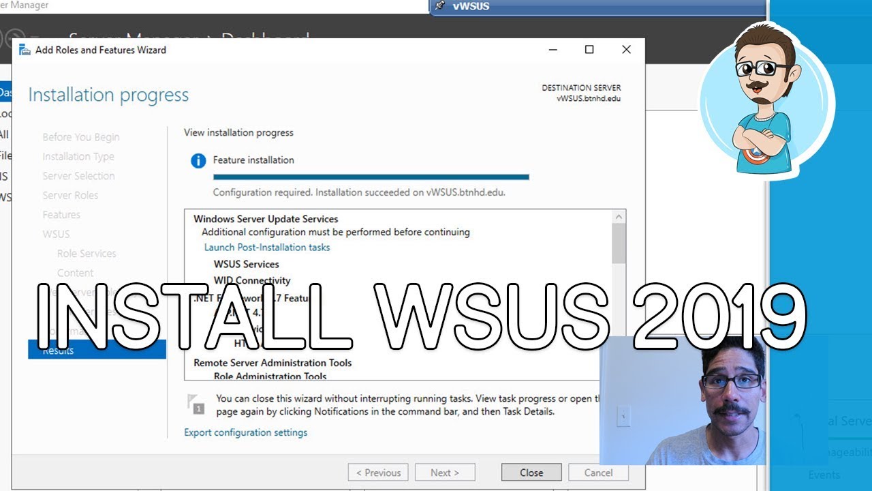Close the wizard with the title bar X
The width and height of the screenshot is (872, 491).
626,49
